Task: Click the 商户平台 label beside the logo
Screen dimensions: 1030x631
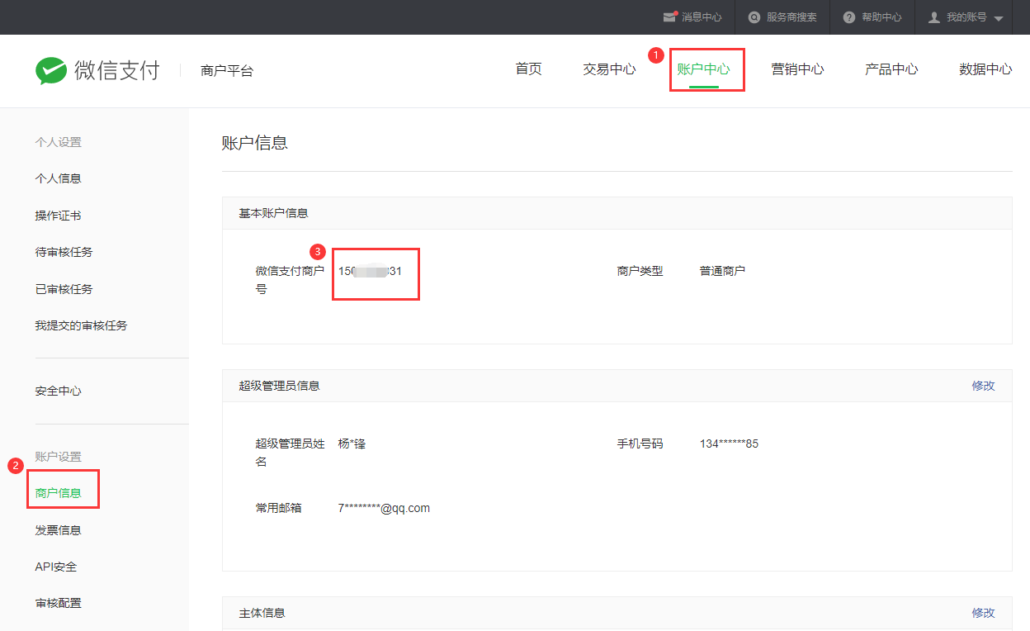Action: coord(227,71)
